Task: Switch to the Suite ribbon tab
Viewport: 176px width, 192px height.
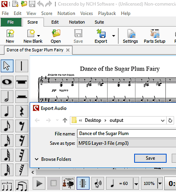Action: 99,22
